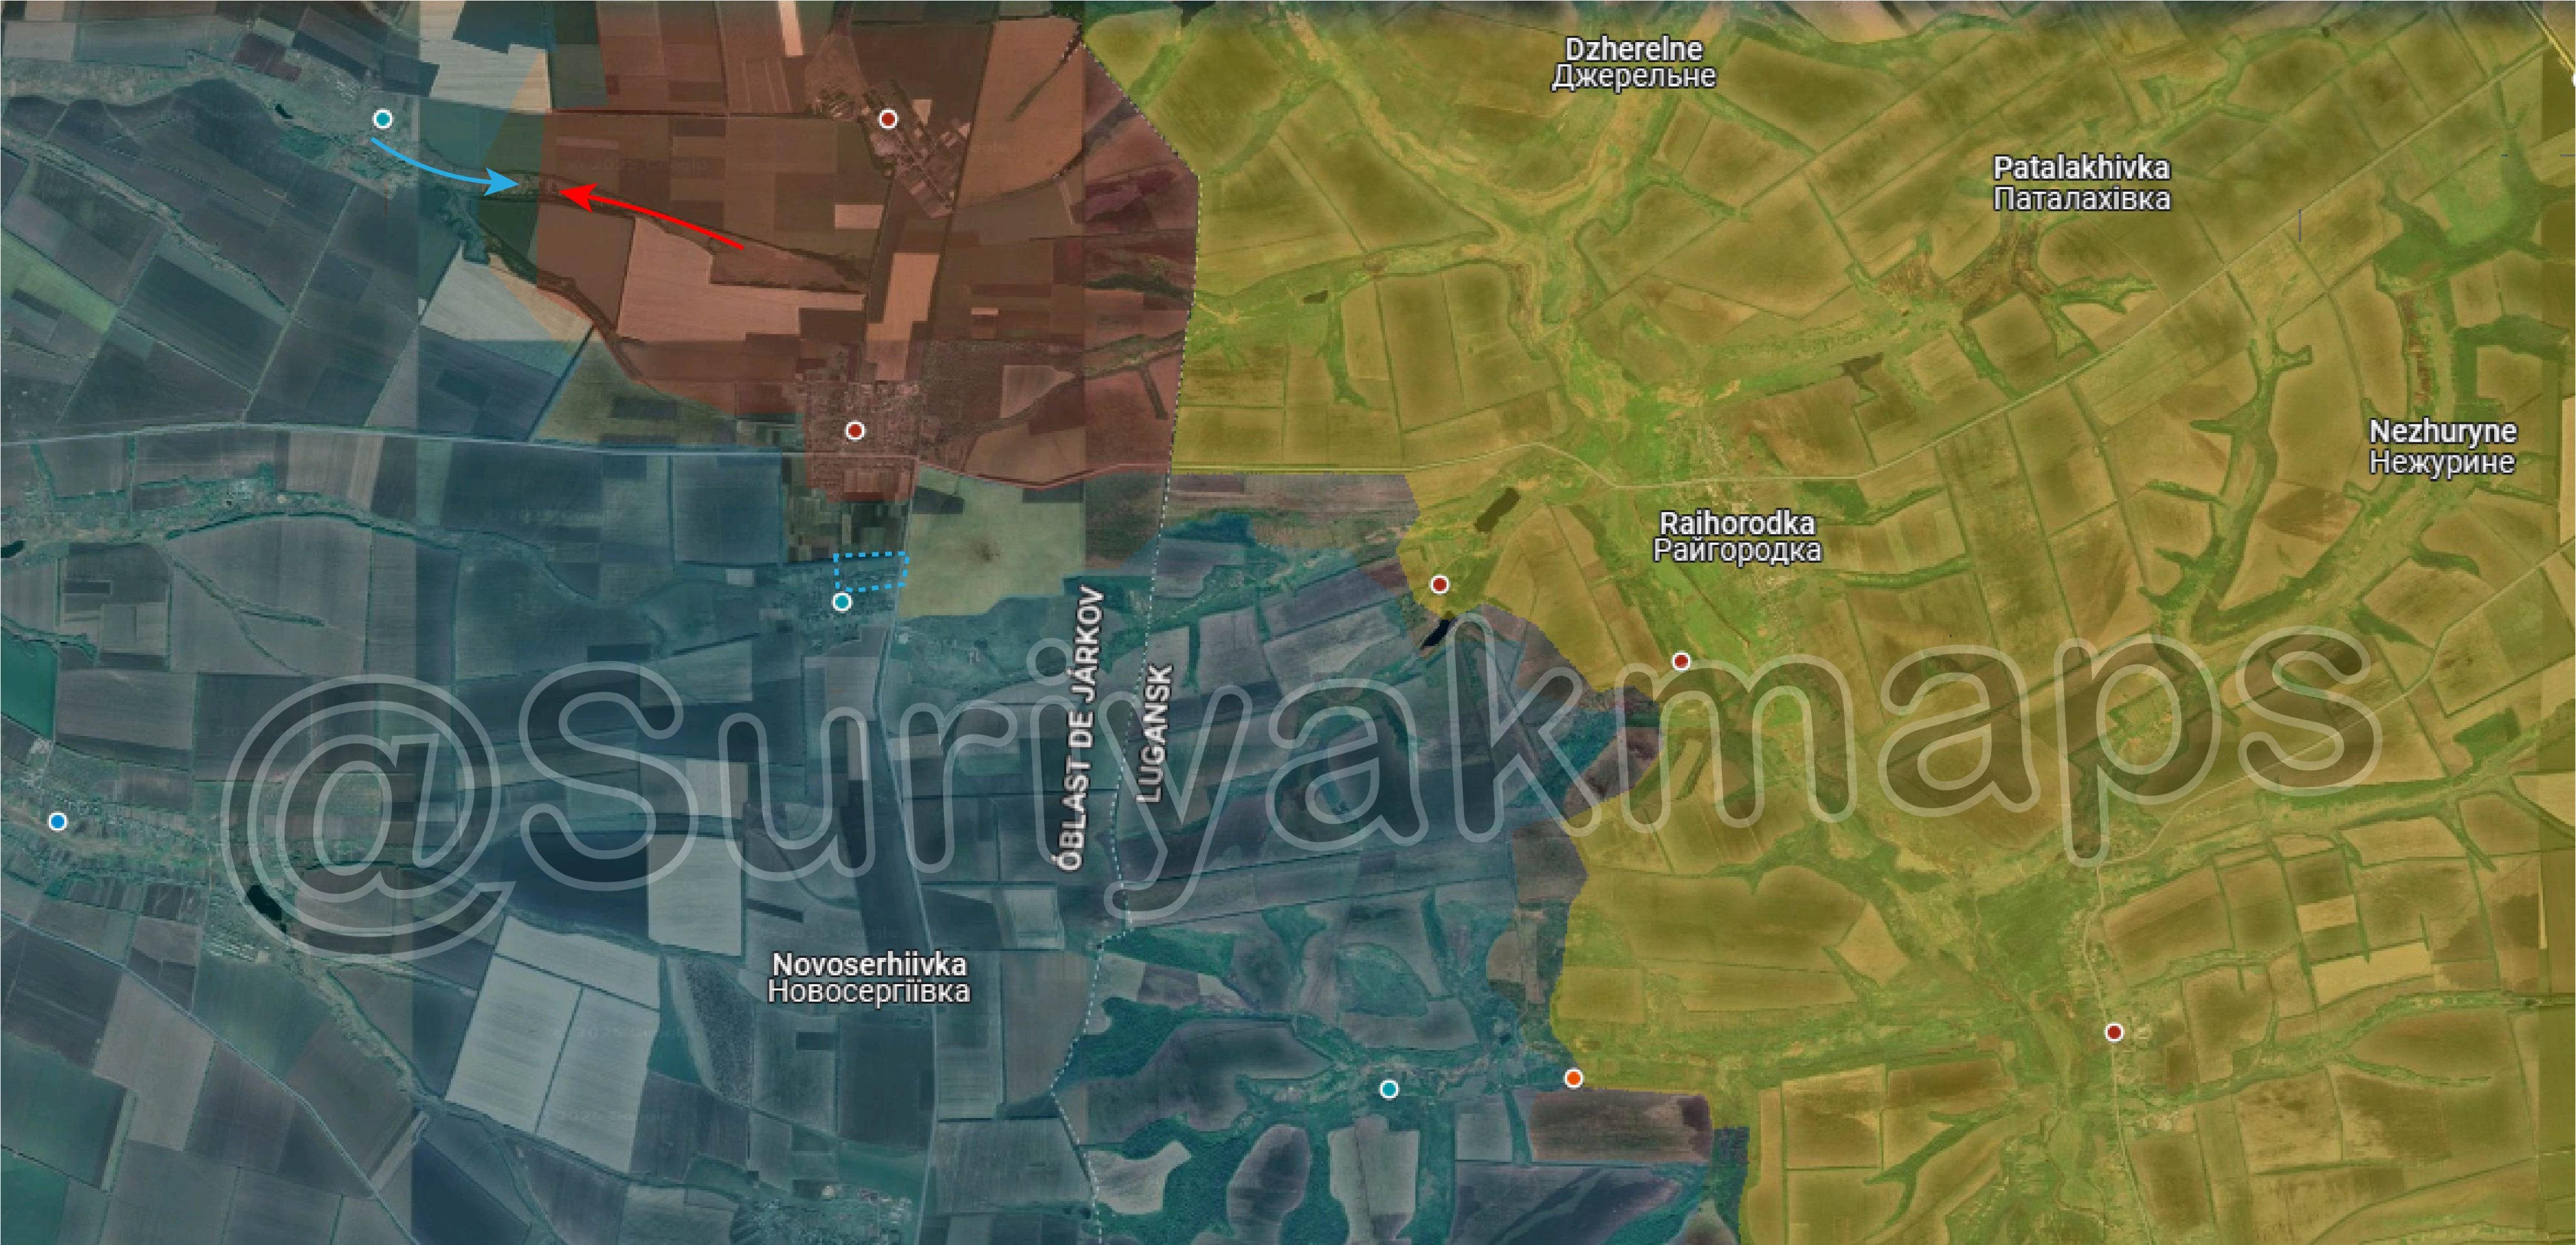Viewport: 2576px width, 1245px height.
Task: Click the red marker in the village above the dashed box
Action: [x=855, y=431]
